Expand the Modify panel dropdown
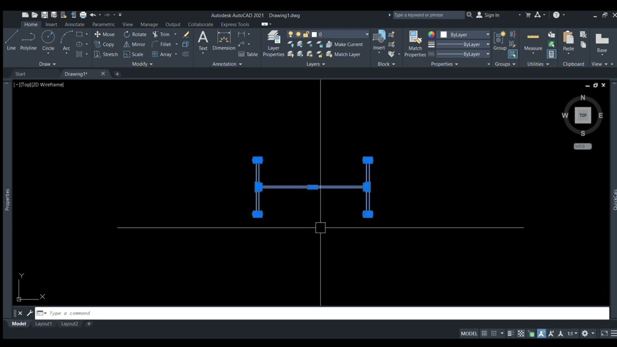Image resolution: width=617 pixels, height=347 pixels. pos(142,64)
